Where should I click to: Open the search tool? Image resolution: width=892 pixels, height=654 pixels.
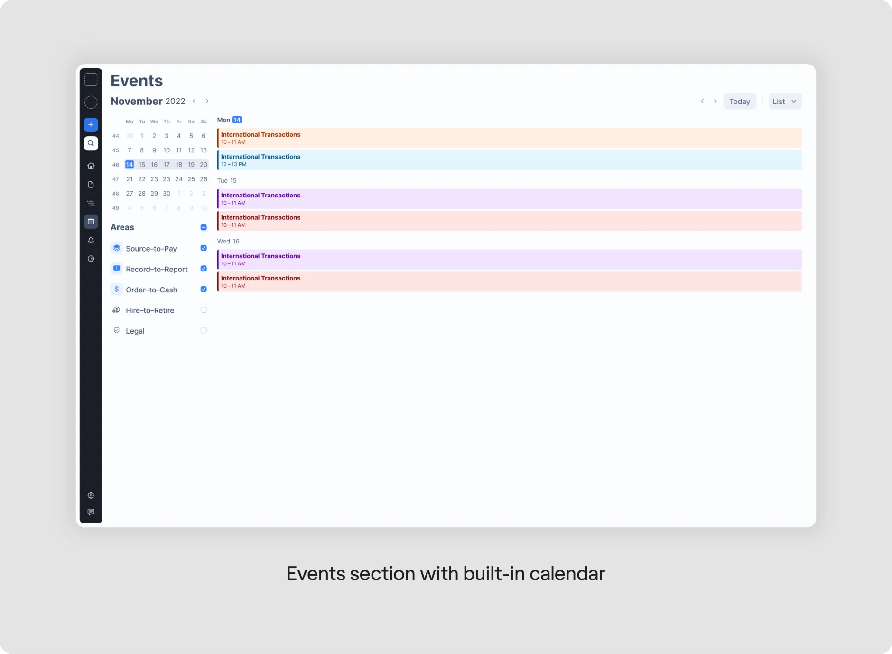[91, 143]
